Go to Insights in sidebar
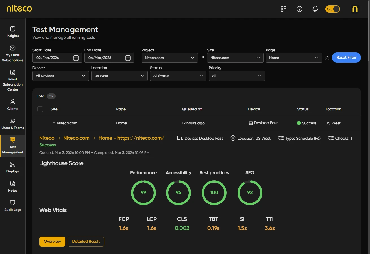Image resolution: width=370 pixels, height=254 pixels. coord(13,32)
